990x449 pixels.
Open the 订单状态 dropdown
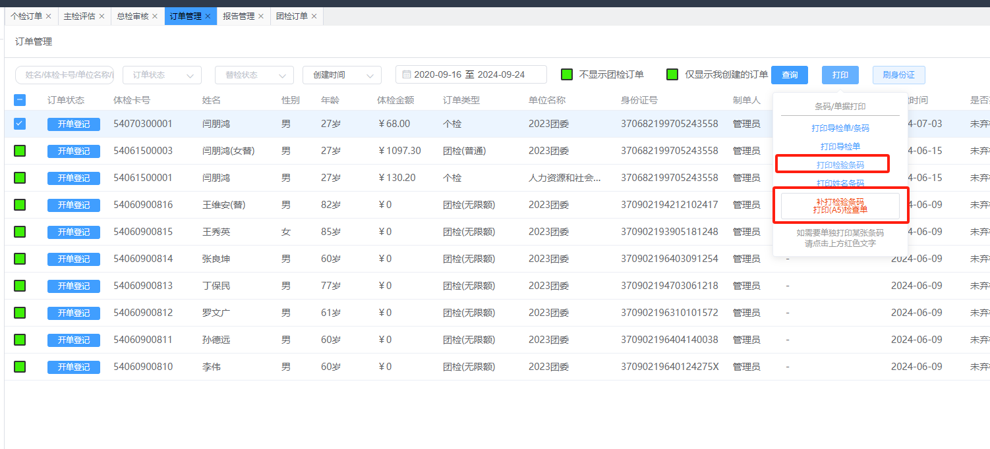(x=162, y=75)
